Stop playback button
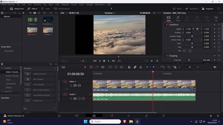 [x=104, y=61]
